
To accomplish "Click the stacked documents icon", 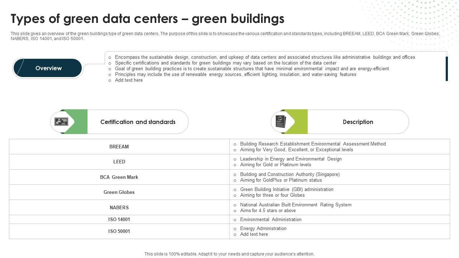I will point(281,121).
